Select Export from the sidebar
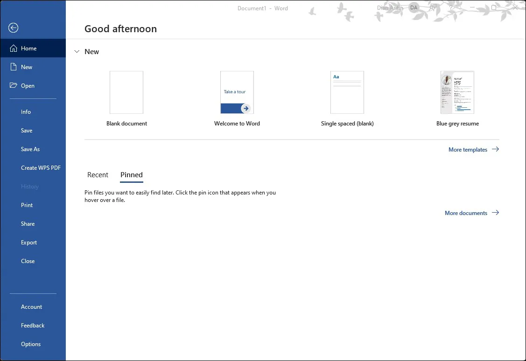This screenshot has height=361, width=526. tap(28, 242)
